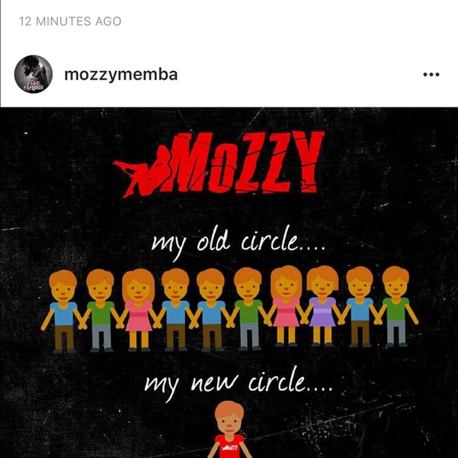Tap the mozzymemba username link
Viewport: 458px width, 458px height.
[x=121, y=75]
